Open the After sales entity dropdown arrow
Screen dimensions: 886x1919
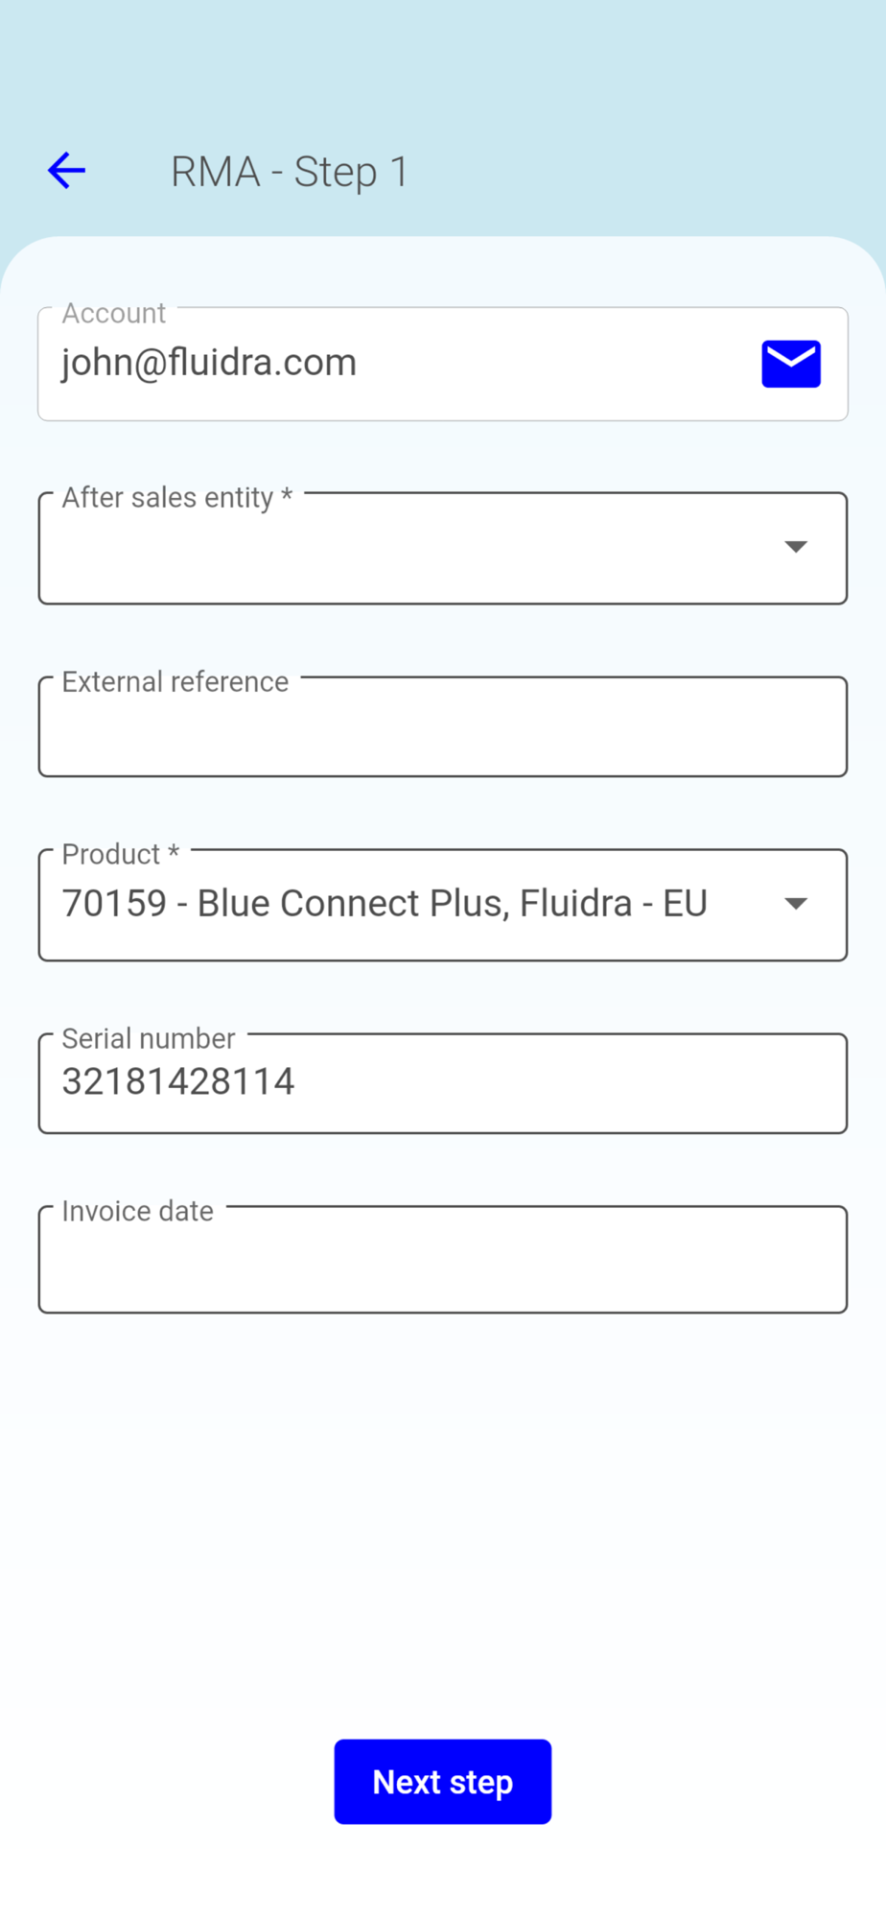click(795, 547)
